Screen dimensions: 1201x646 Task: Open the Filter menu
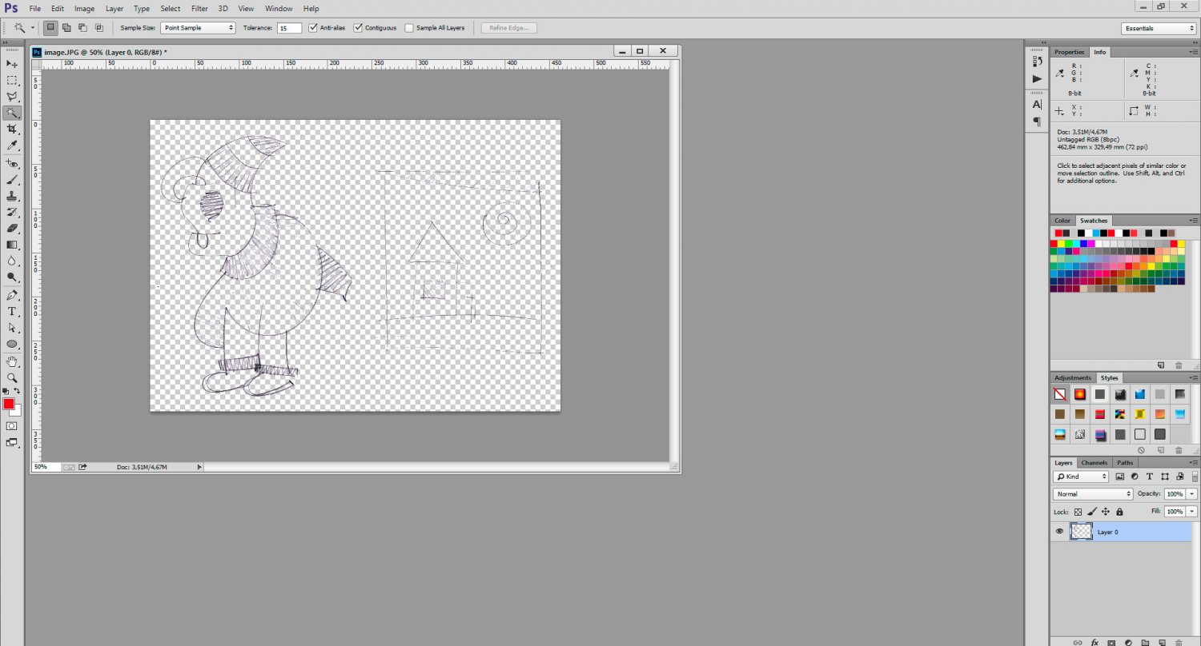point(199,9)
